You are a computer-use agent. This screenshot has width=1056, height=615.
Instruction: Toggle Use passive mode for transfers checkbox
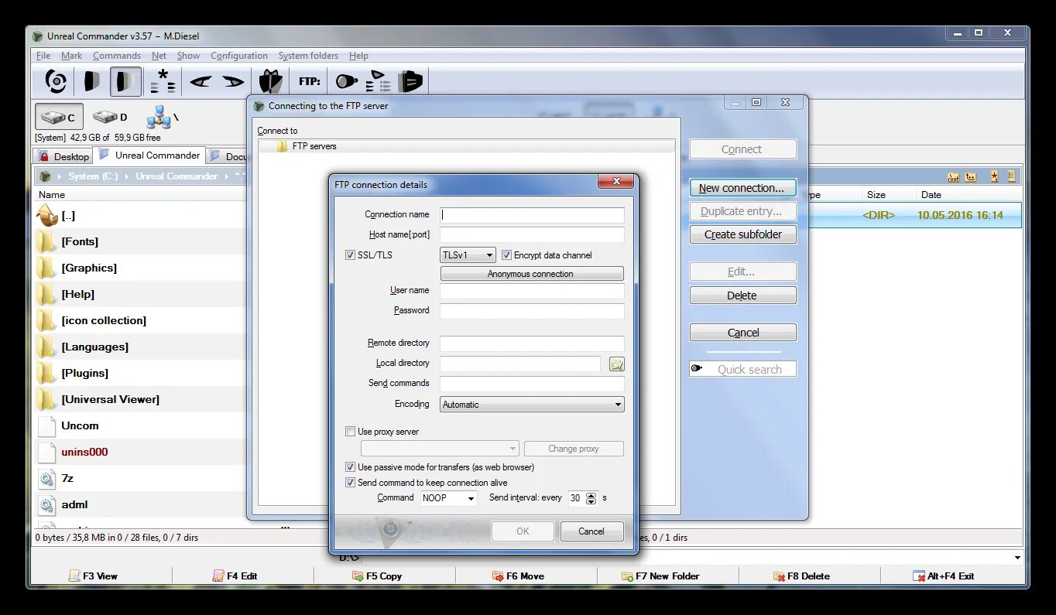[350, 467]
